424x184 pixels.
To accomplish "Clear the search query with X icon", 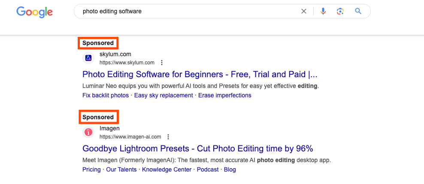I will [x=304, y=11].
